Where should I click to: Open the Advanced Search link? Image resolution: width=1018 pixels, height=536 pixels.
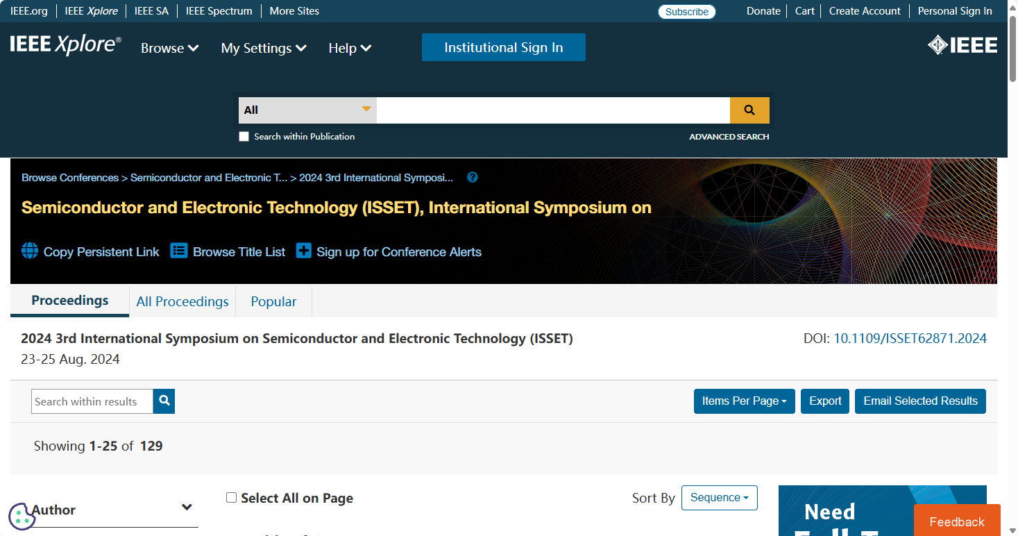pyautogui.click(x=729, y=137)
